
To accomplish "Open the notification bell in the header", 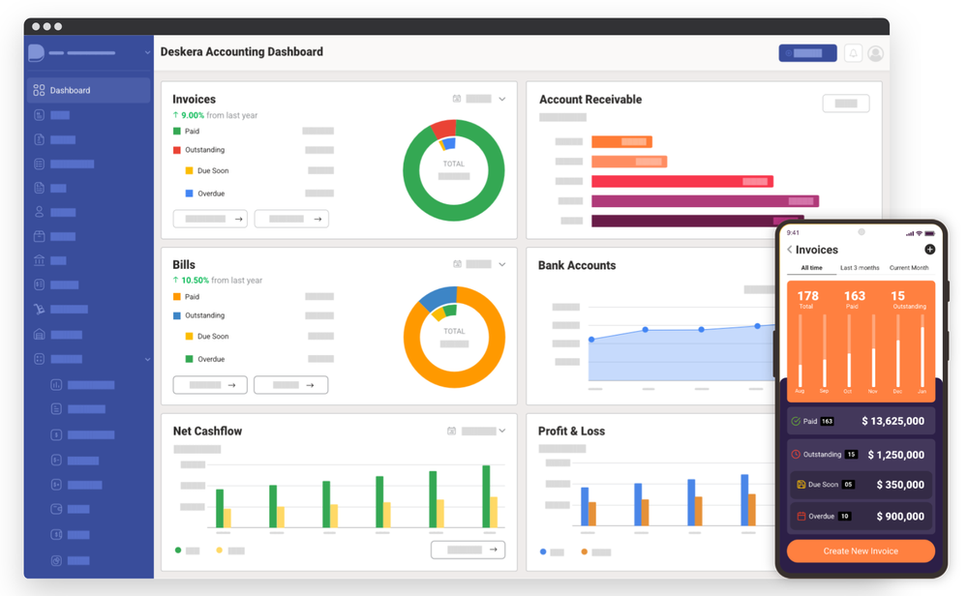I will tap(853, 53).
